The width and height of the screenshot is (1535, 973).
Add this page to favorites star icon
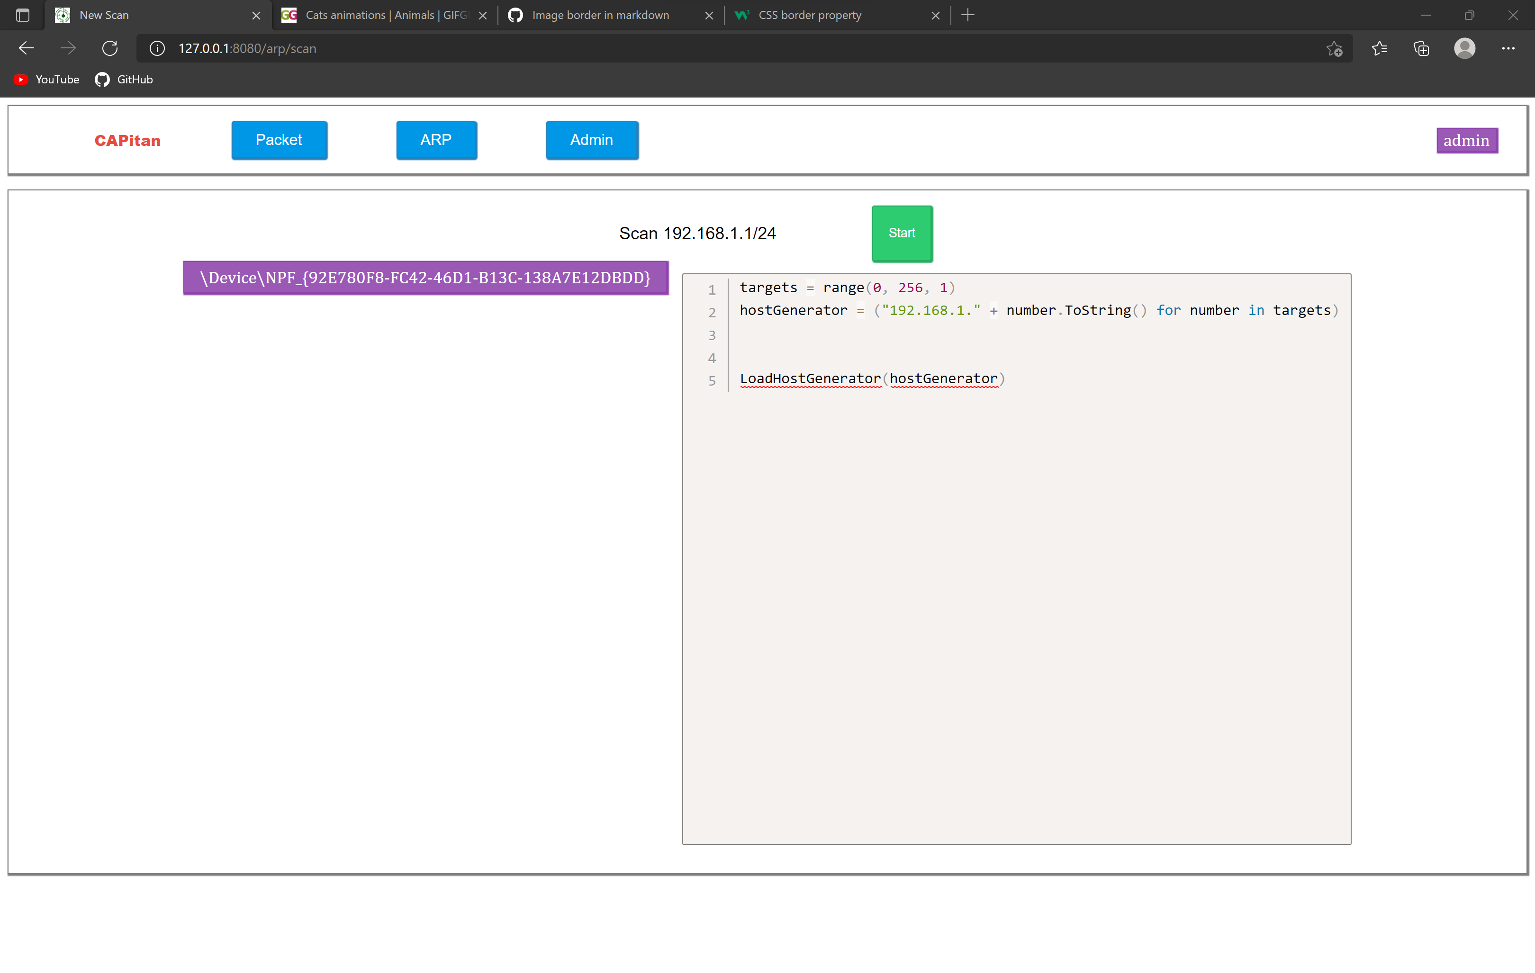(1334, 48)
